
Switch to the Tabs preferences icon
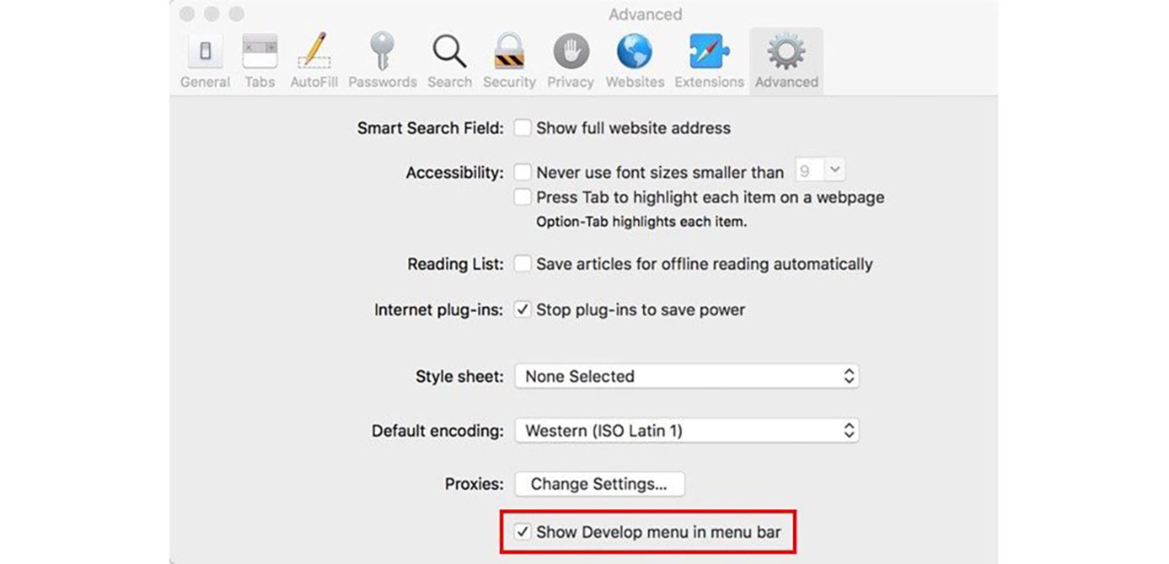click(x=259, y=52)
